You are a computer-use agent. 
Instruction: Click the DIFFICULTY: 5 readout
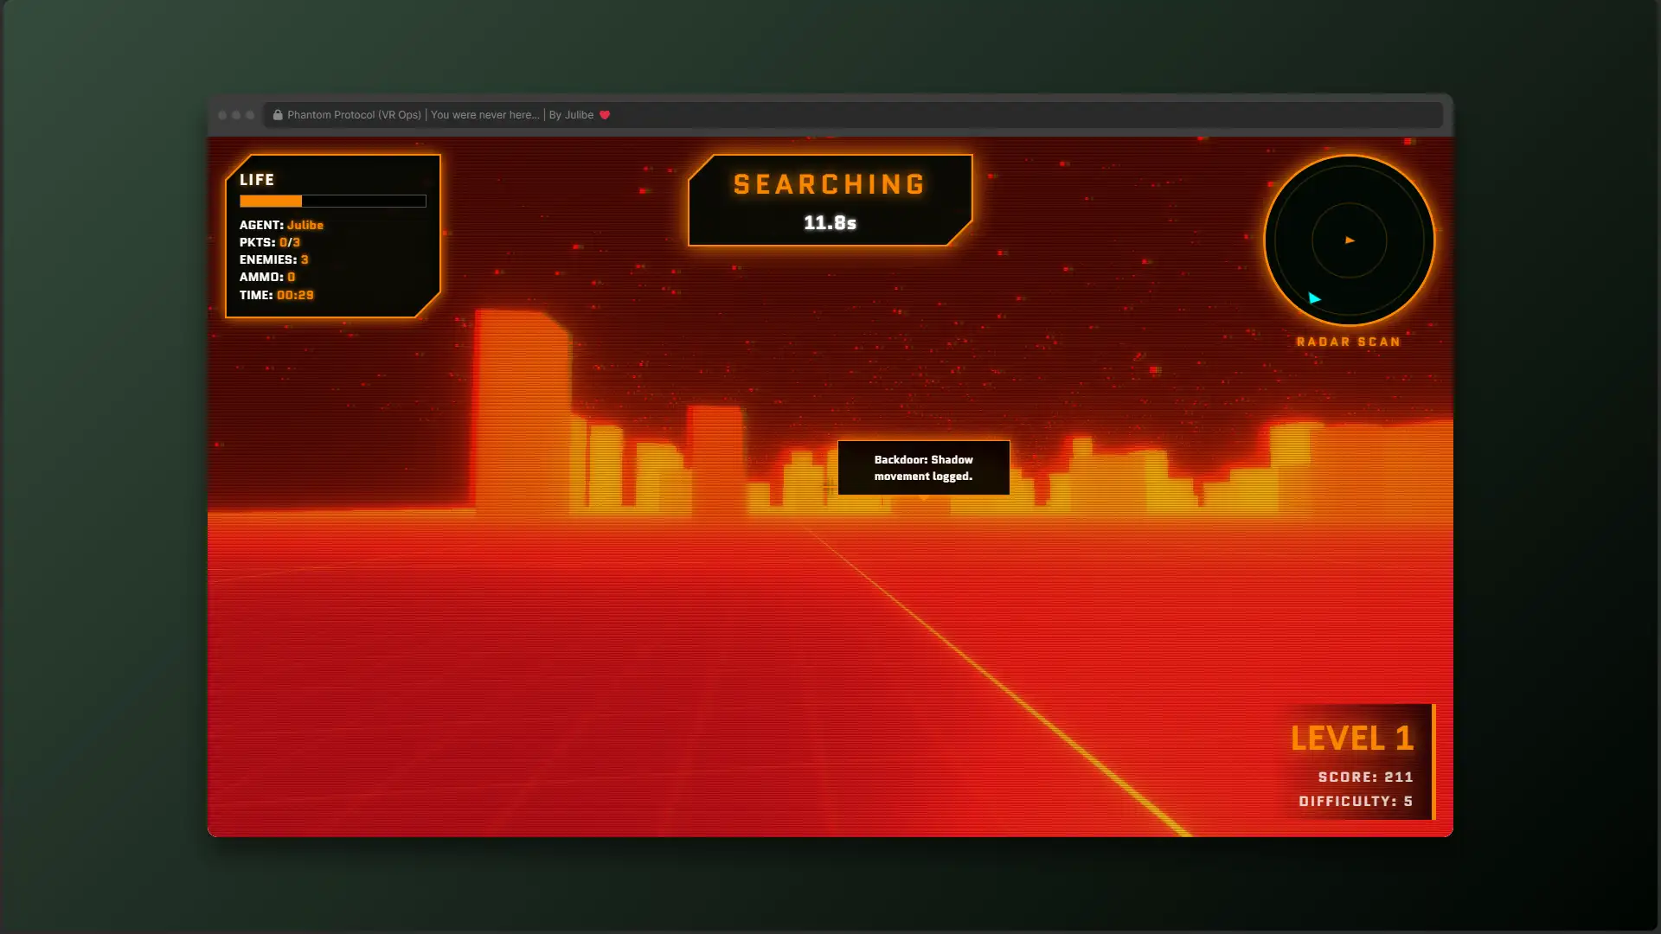[1355, 802]
